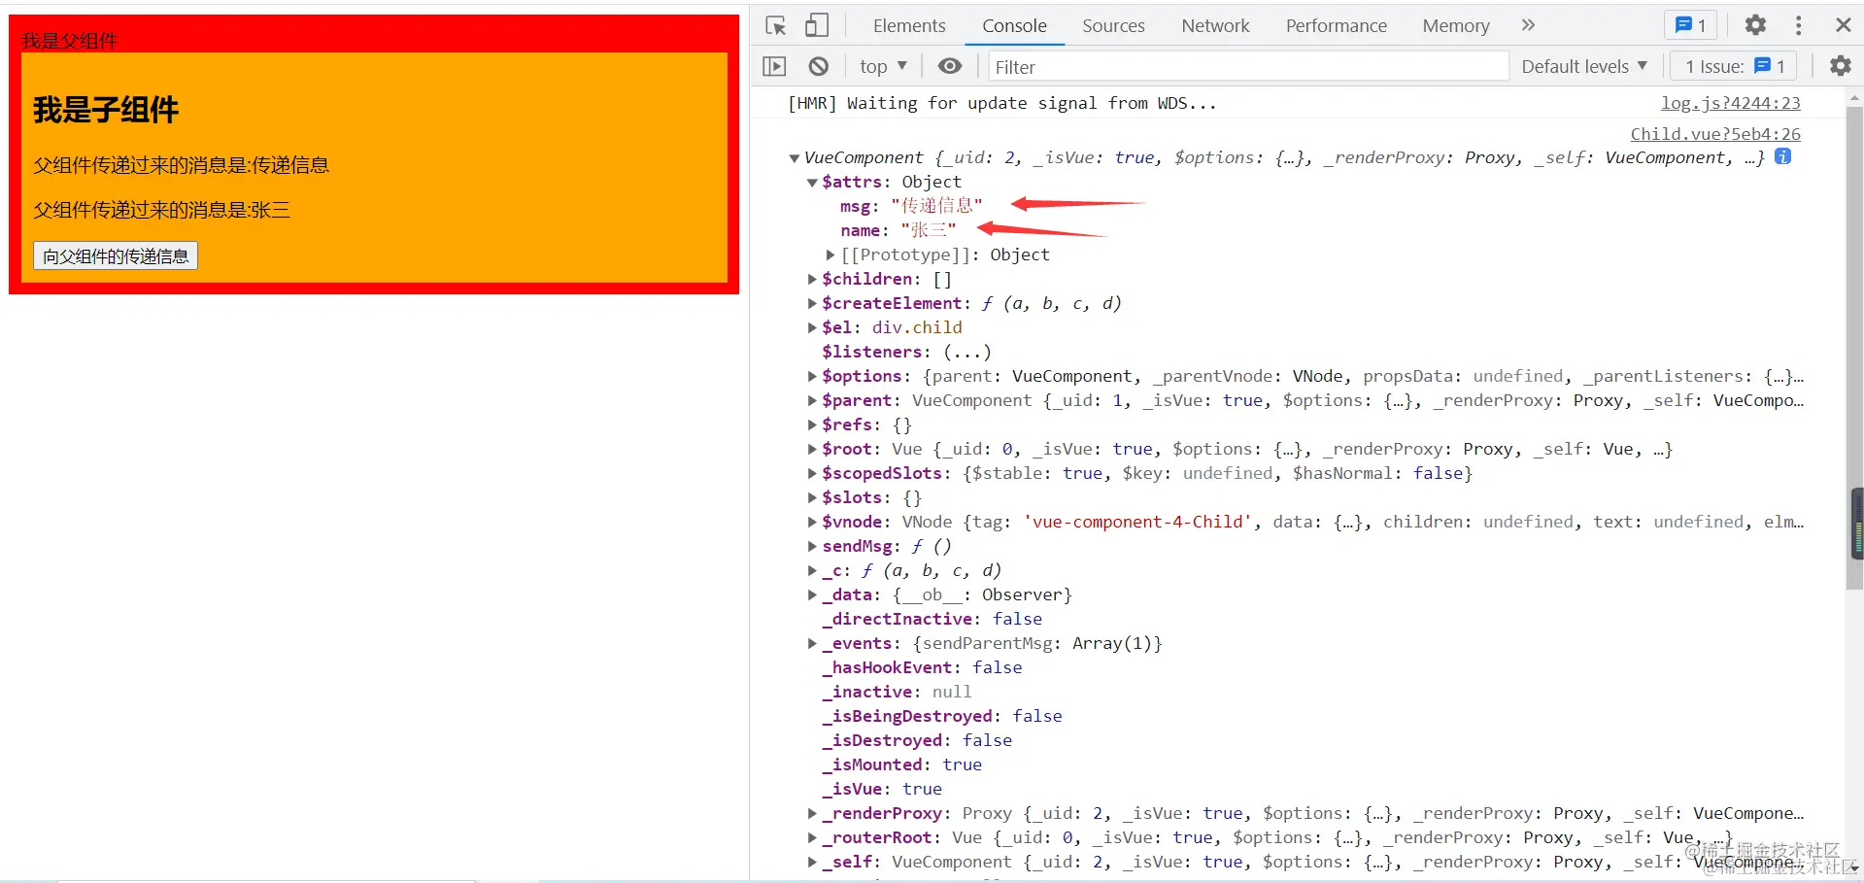
Task: Open the console messages counter icon
Action: point(1689,25)
